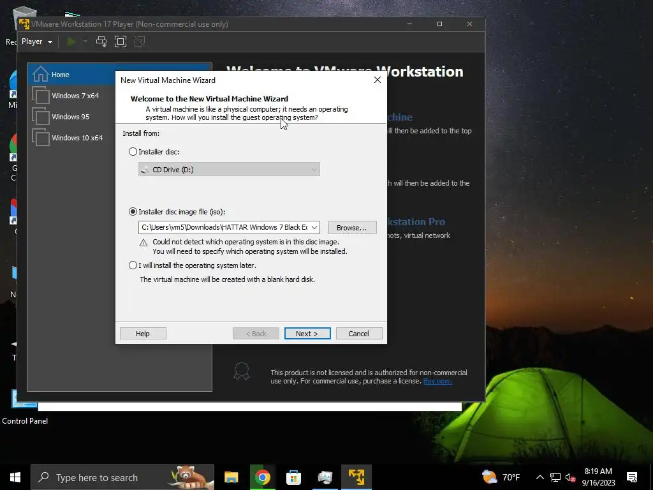This screenshot has width=653, height=490.
Task: Maximize the VMware Player window
Action: tap(439, 24)
